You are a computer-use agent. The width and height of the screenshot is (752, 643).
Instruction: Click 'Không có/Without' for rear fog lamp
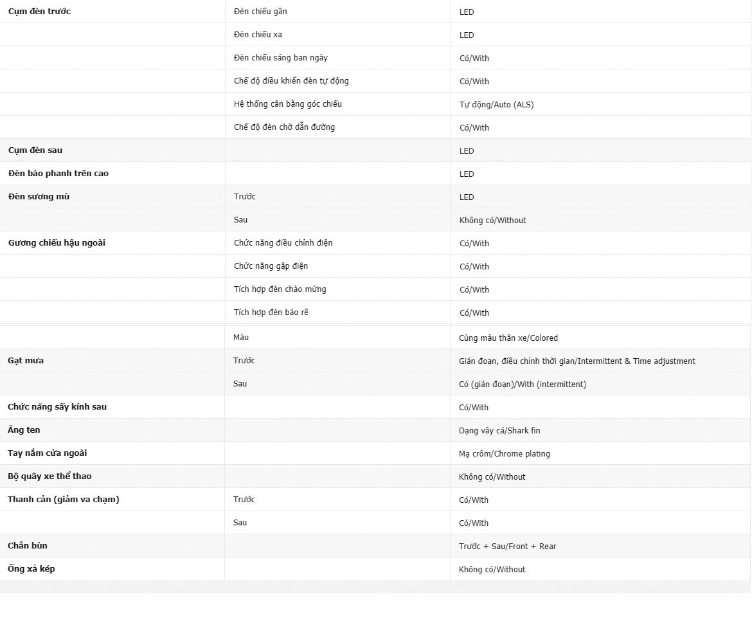(x=492, y=220)
